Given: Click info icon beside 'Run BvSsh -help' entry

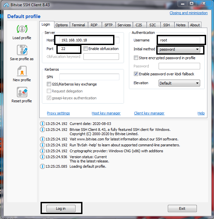Looking at the screenshot, I should tap(42, 145).
